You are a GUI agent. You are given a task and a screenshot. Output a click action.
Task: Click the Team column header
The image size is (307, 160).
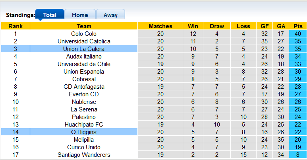click(x=84, y=26)
